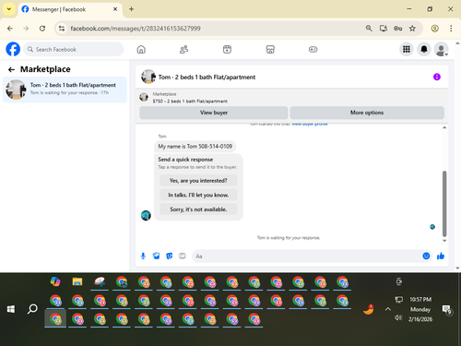
Task: Click the install app icon in address bar
Action: 384,29
